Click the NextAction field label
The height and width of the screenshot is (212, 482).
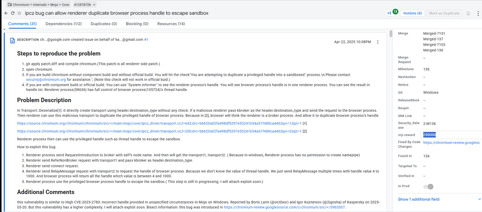406,77
